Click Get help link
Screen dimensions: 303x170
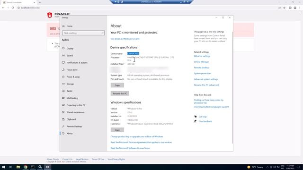point(203,117)
